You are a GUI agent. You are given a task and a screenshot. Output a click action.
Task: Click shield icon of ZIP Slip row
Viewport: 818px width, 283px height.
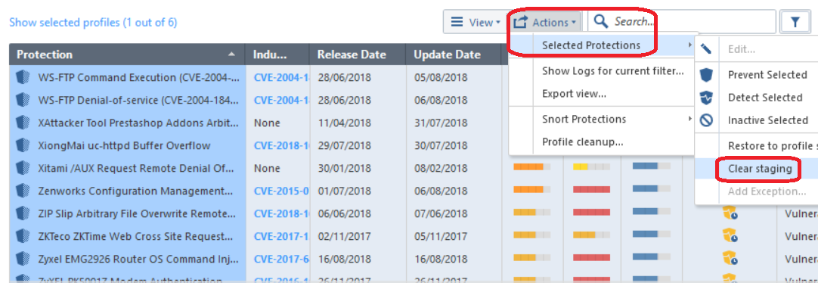point(23,213)
